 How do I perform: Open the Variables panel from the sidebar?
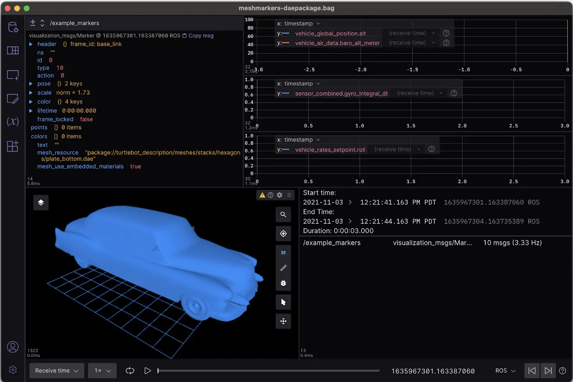pos(13,121)
